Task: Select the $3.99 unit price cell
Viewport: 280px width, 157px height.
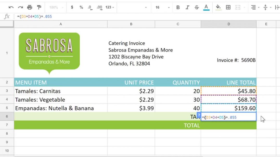Action: click(x=131, y=108)
